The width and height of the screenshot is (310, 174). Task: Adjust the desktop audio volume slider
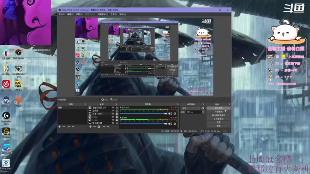click(x=143, y=124)
